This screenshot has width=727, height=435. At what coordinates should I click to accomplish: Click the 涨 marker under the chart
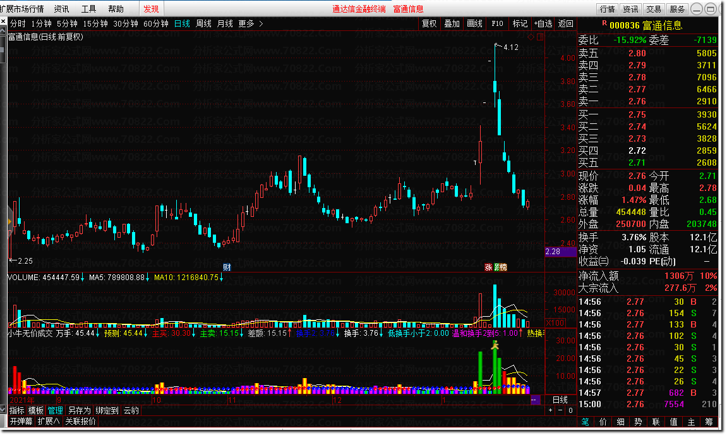[488, 267]
